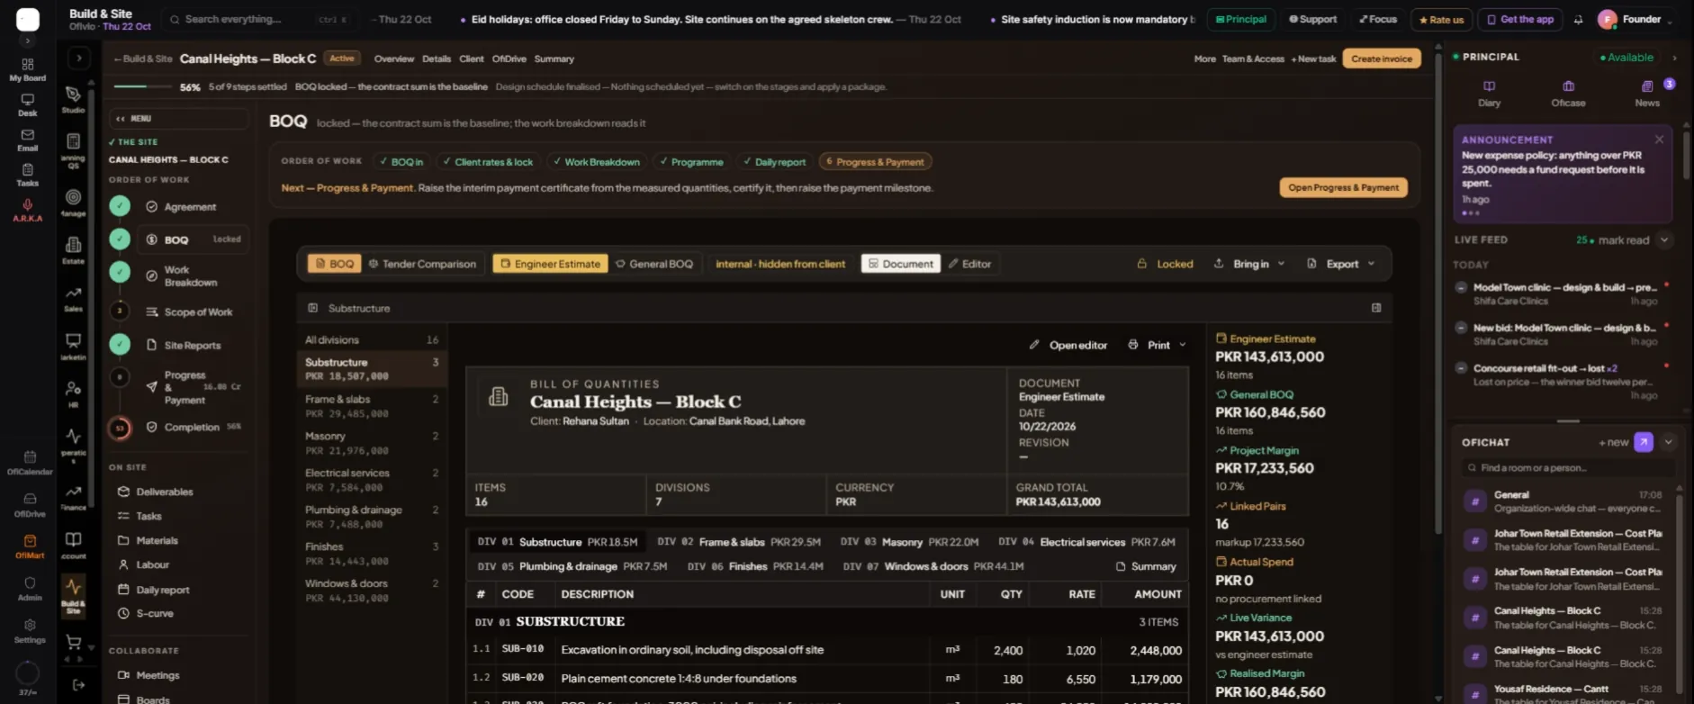Viewport: 1694px width, 704px height.
Task: Toggle Agreement step check circle
Action: tap(120, 206)
